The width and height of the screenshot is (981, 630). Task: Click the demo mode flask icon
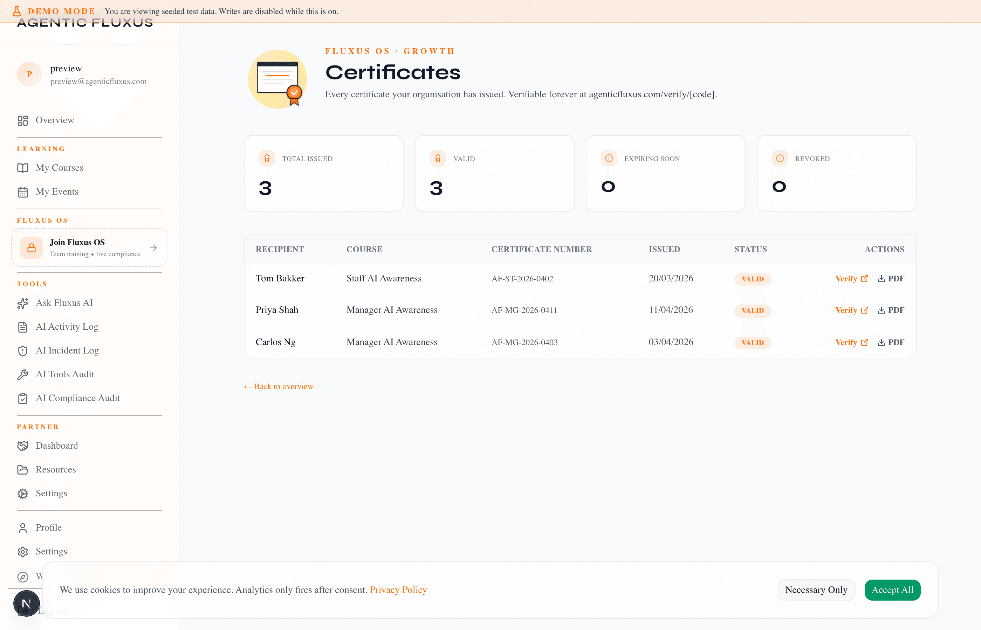click(x=17, y=11)
